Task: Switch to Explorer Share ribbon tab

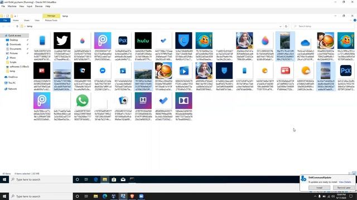Action: 27,21
